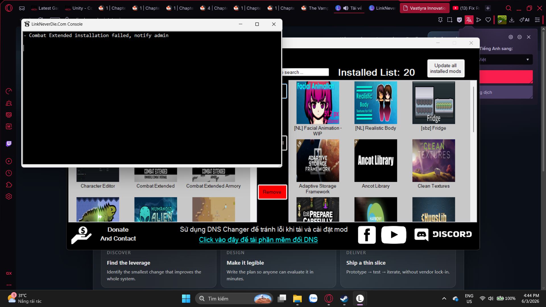Switch to The Vamp... tab
The image size is (546, 307).
pos(315,8)
